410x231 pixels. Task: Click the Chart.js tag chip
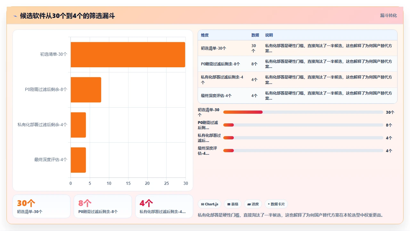click(x=209, y=204)
